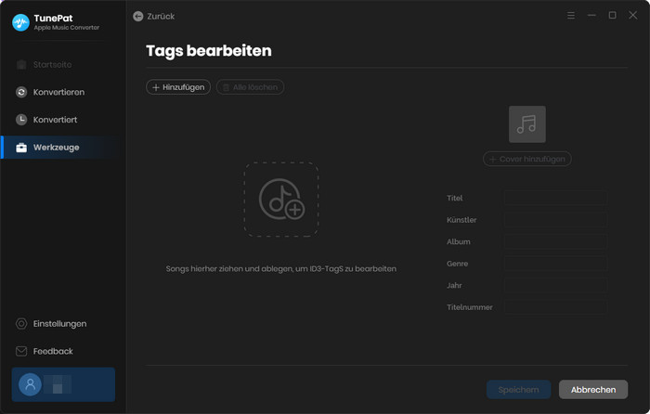
Task: Focus the Jahr input field
Action: pos(555,286)
